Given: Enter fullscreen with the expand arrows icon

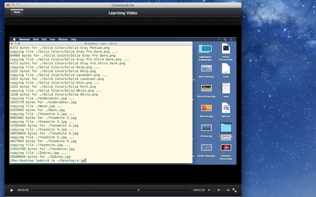Looking at the screenshot, I should (x=234, y=190).
